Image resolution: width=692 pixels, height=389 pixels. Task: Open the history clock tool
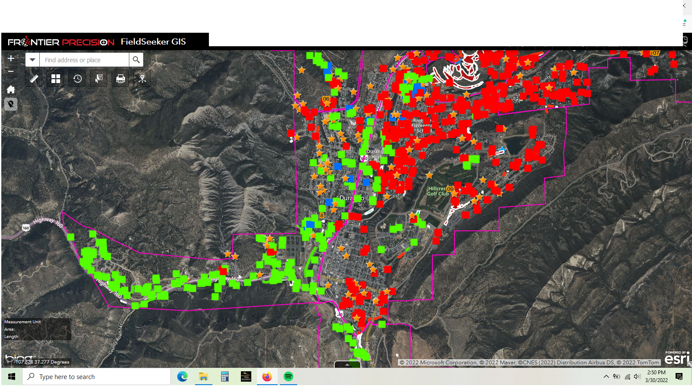point(77,79)
